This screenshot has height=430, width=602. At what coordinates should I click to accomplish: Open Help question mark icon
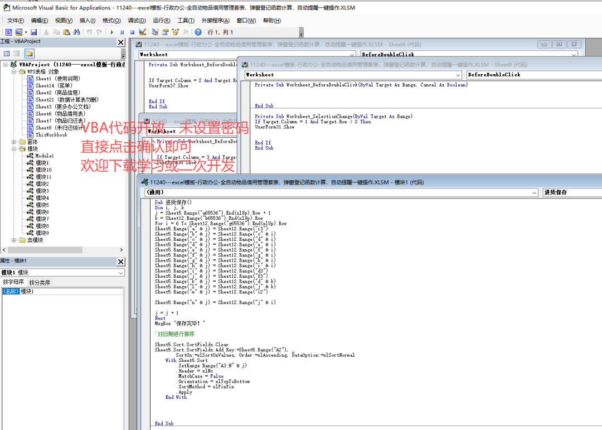point(198,32)
